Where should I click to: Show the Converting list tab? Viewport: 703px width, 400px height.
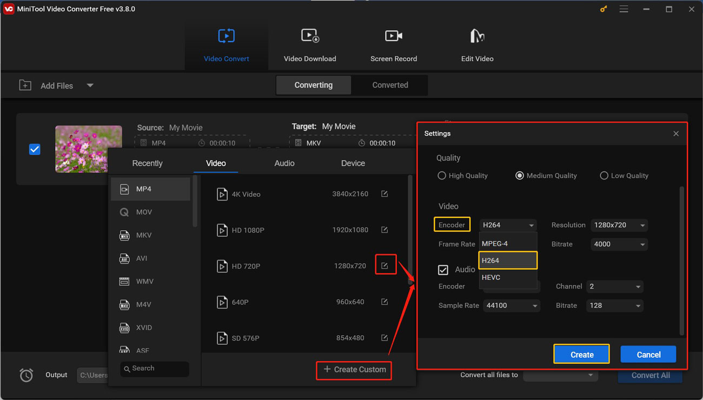click(314, 85)
